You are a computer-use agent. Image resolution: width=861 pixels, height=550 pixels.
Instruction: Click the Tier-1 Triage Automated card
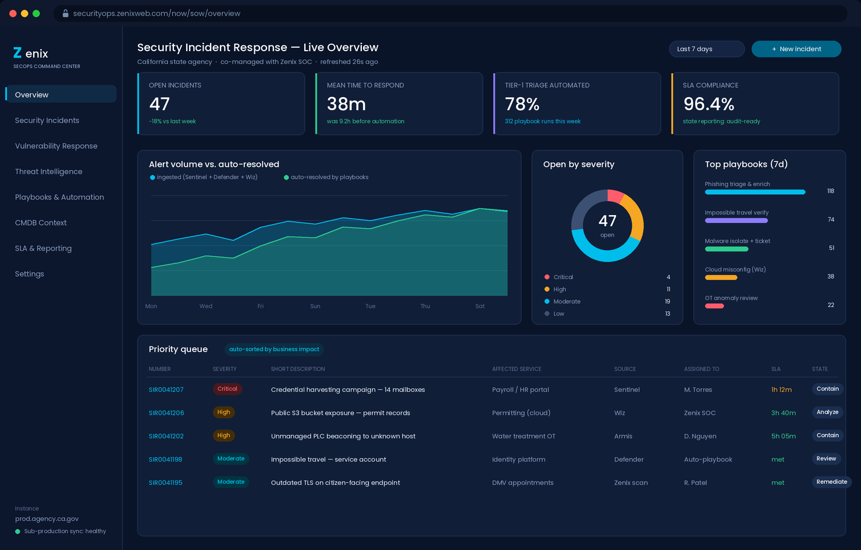click(577, 103)
